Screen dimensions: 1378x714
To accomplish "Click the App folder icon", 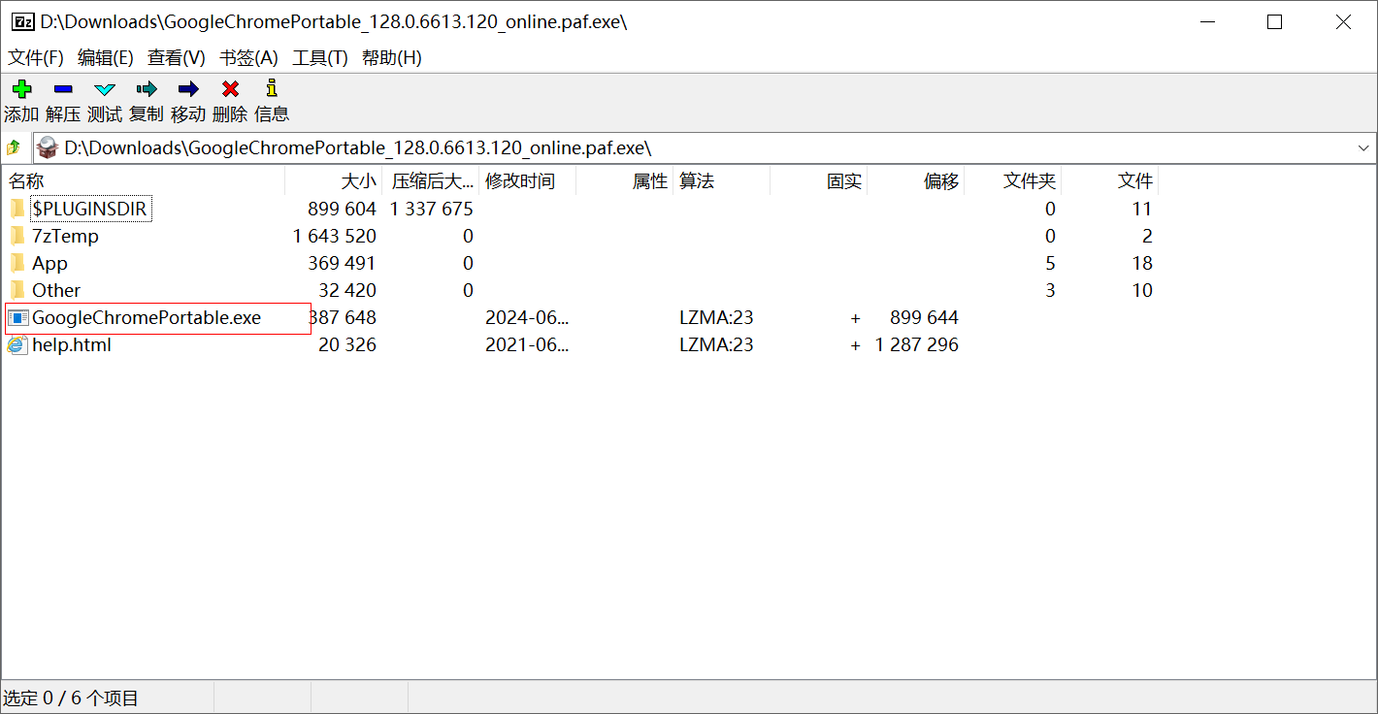I will tap(17, 263).
